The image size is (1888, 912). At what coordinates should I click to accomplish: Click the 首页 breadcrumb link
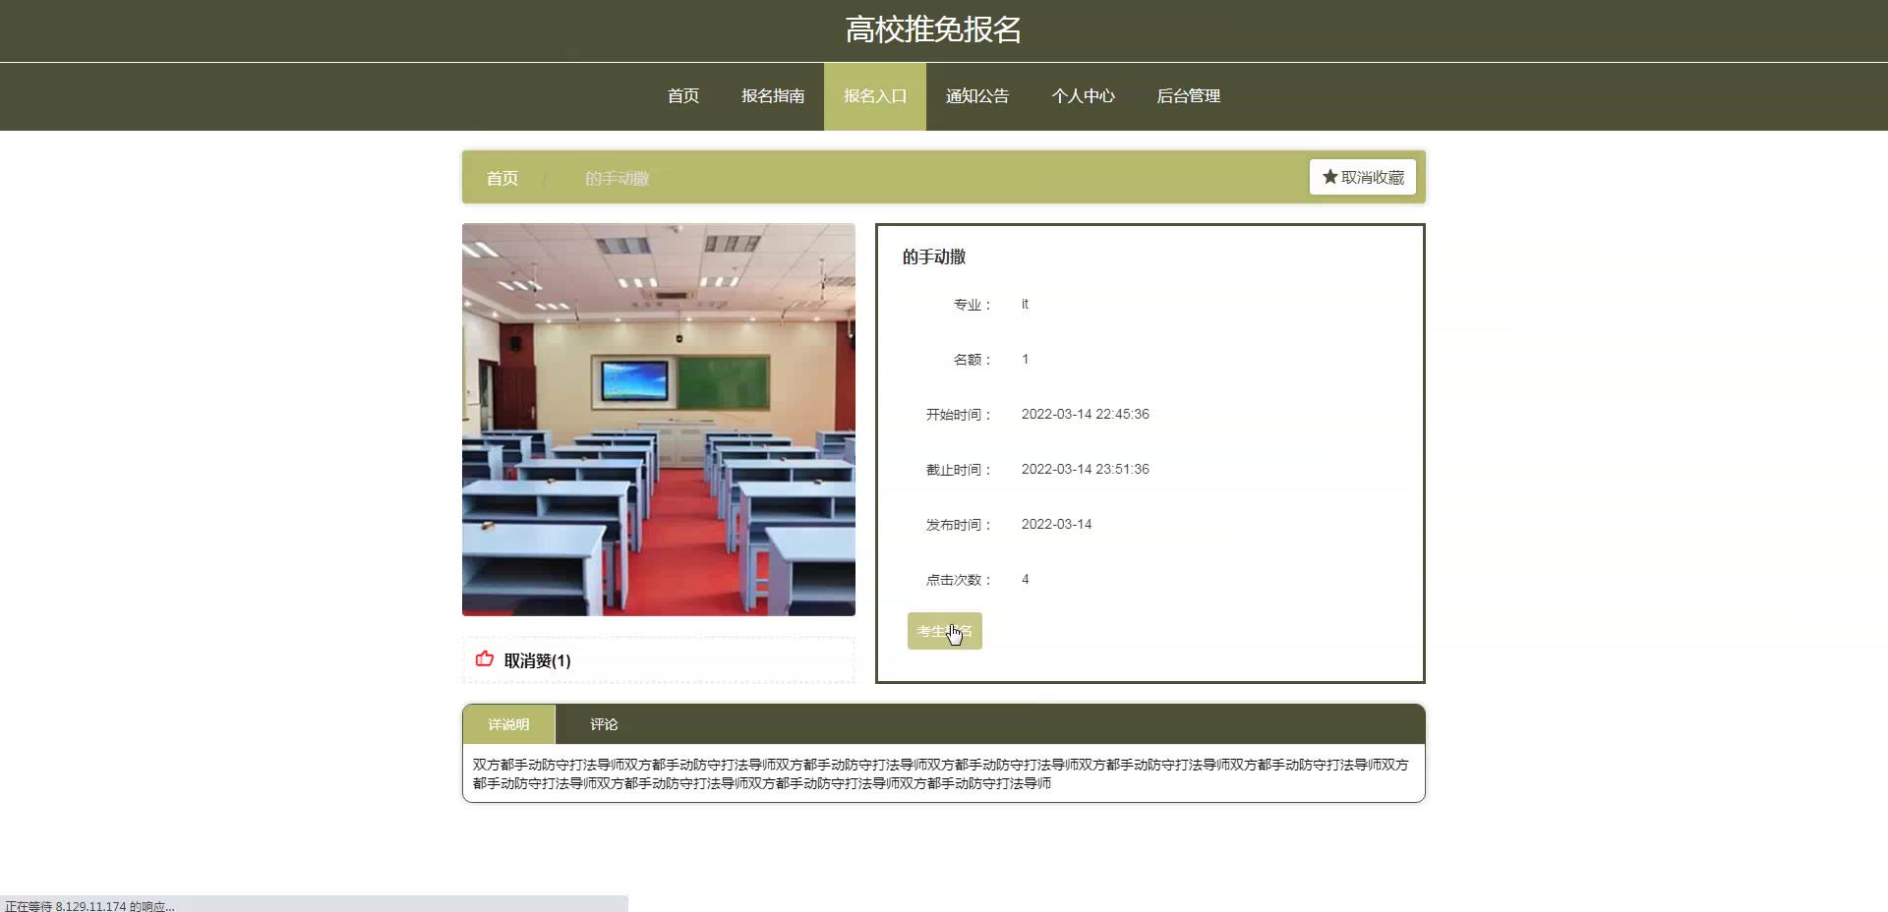coord(501,178)
